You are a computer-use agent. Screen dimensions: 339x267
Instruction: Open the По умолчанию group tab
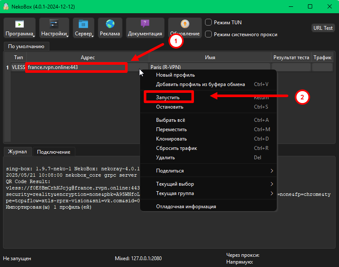coord(26,46)
